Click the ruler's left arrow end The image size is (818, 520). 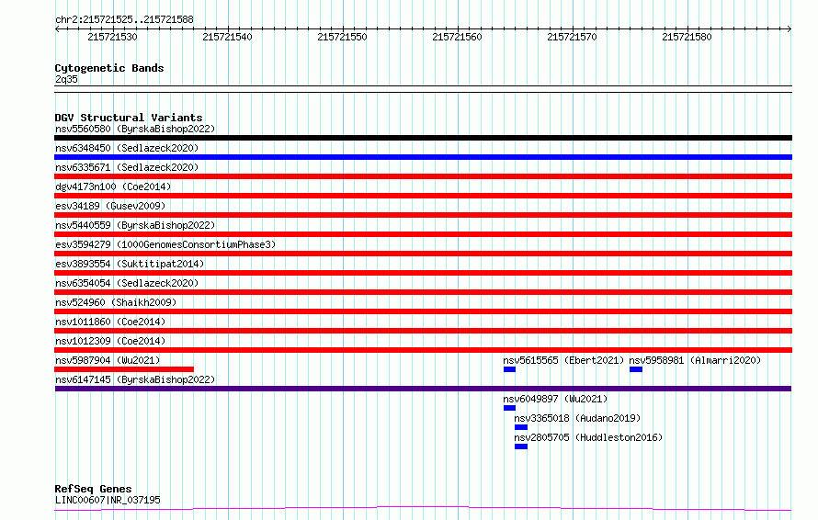(x=57, y=29)
